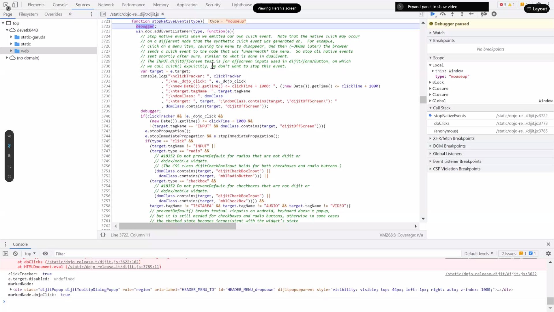Clear the console with the ban icon
554x312 pixels.
[x=15, y=254]
